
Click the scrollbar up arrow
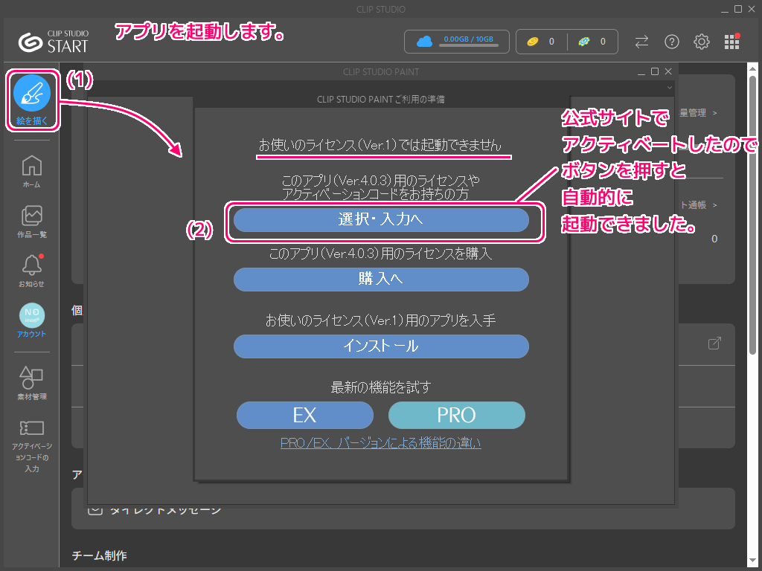(x=752, y=68)
